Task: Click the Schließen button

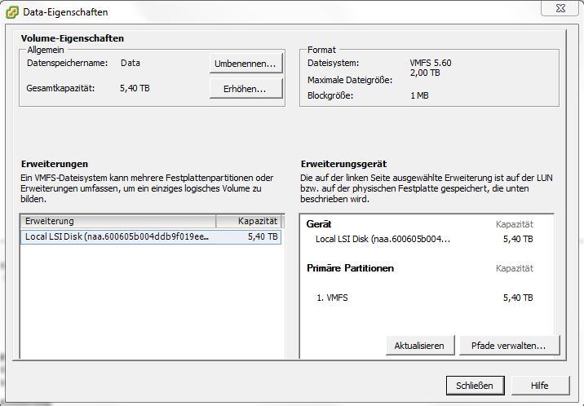Action: pos(475,385)
